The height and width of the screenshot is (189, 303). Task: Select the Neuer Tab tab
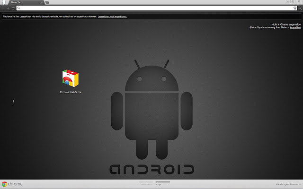click(x=26, y=2)
